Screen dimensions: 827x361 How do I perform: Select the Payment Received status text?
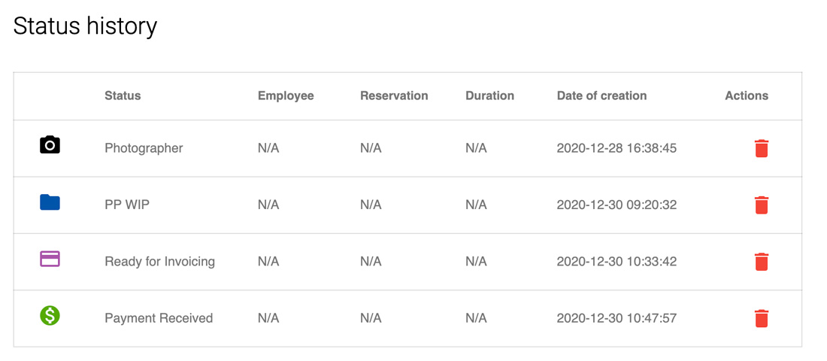point(159,318)
